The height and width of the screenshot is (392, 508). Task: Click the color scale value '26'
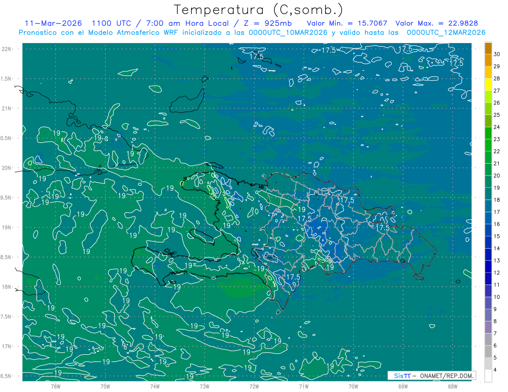pyautogui.click(x=497, y=102)
